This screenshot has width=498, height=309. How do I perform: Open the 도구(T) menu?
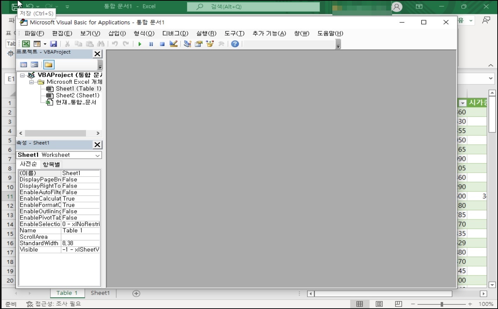234,33
